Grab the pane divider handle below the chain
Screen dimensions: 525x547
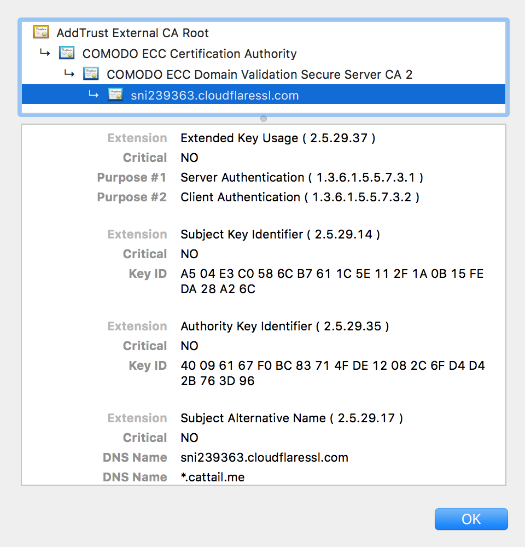[x=264, y=119]
